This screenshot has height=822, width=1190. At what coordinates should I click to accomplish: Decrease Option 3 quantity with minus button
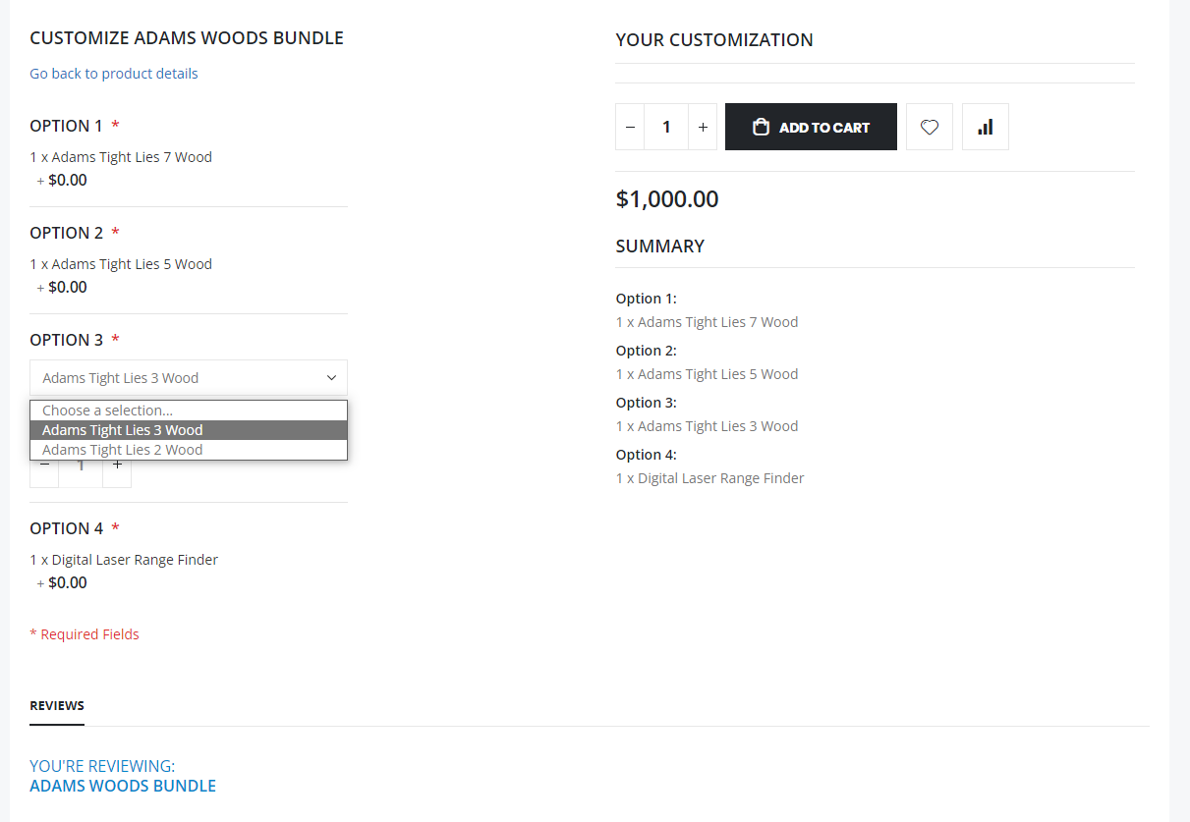click(x=44, y=465)
